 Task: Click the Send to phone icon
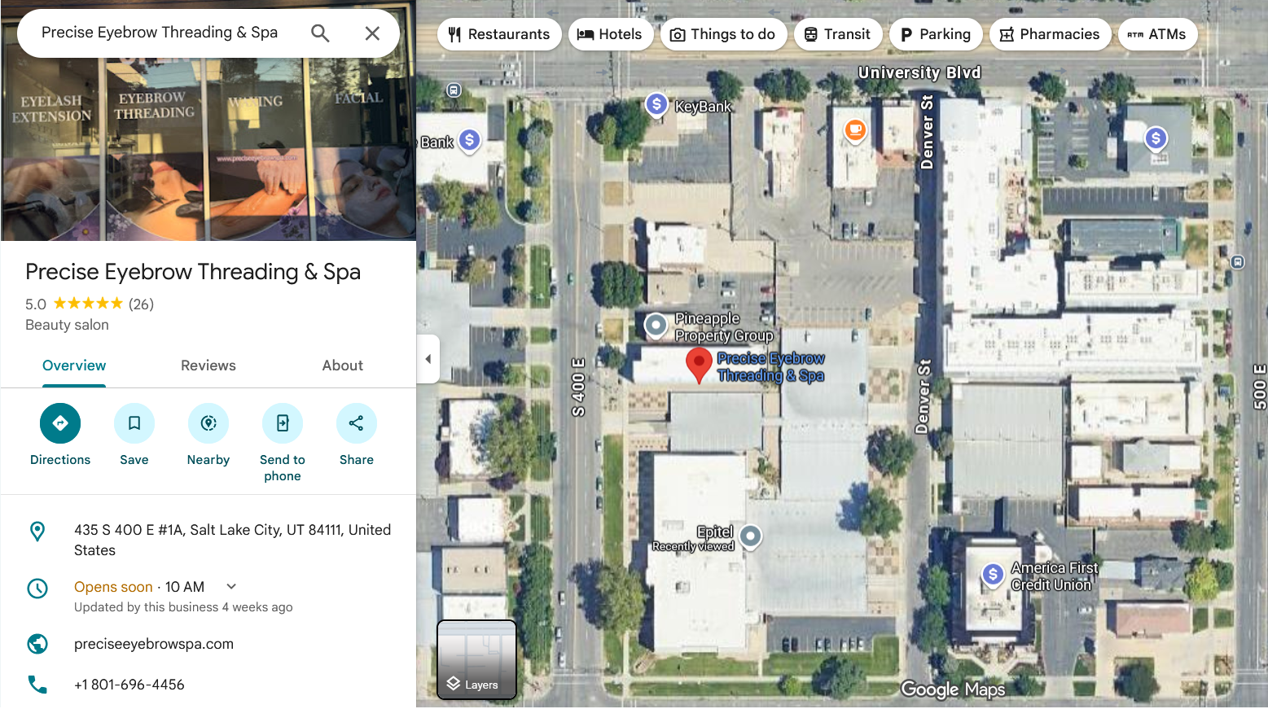click(283, 423)
